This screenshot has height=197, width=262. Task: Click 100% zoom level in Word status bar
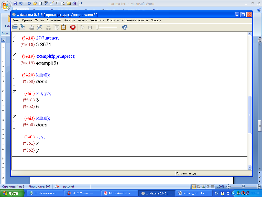[221, 186]
